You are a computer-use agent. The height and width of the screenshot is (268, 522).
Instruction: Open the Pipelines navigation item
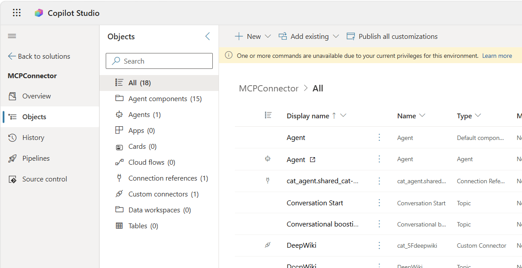click(36, 159)
